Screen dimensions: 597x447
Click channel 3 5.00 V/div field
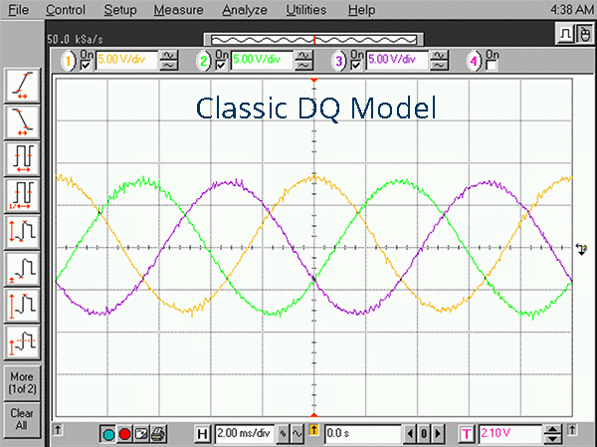tap(397, 61)
